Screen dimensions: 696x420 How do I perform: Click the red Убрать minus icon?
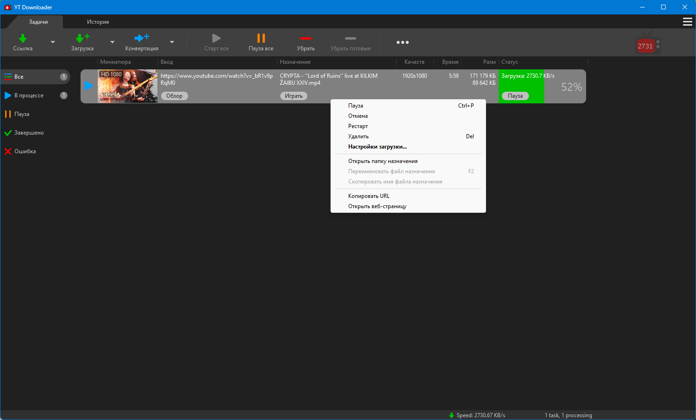tap(305, 38)
